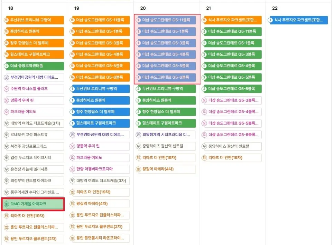Viewport: 334px width, 245px height.
Task: Select 용인 푸르지오 원클러스터파 on day 18
Action: [34, 227]
